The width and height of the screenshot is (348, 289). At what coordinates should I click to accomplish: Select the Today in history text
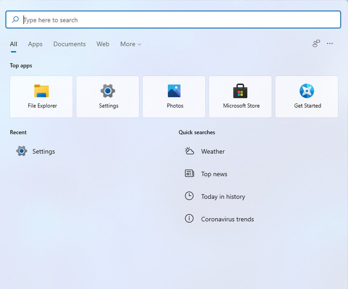tap(223, 197)
